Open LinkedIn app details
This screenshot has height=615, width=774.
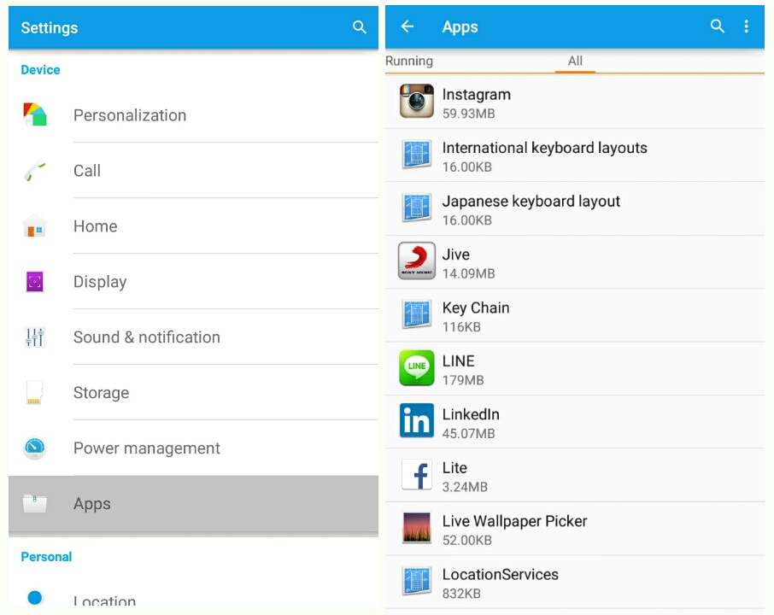pyautogui.click(x=575, y=422)
